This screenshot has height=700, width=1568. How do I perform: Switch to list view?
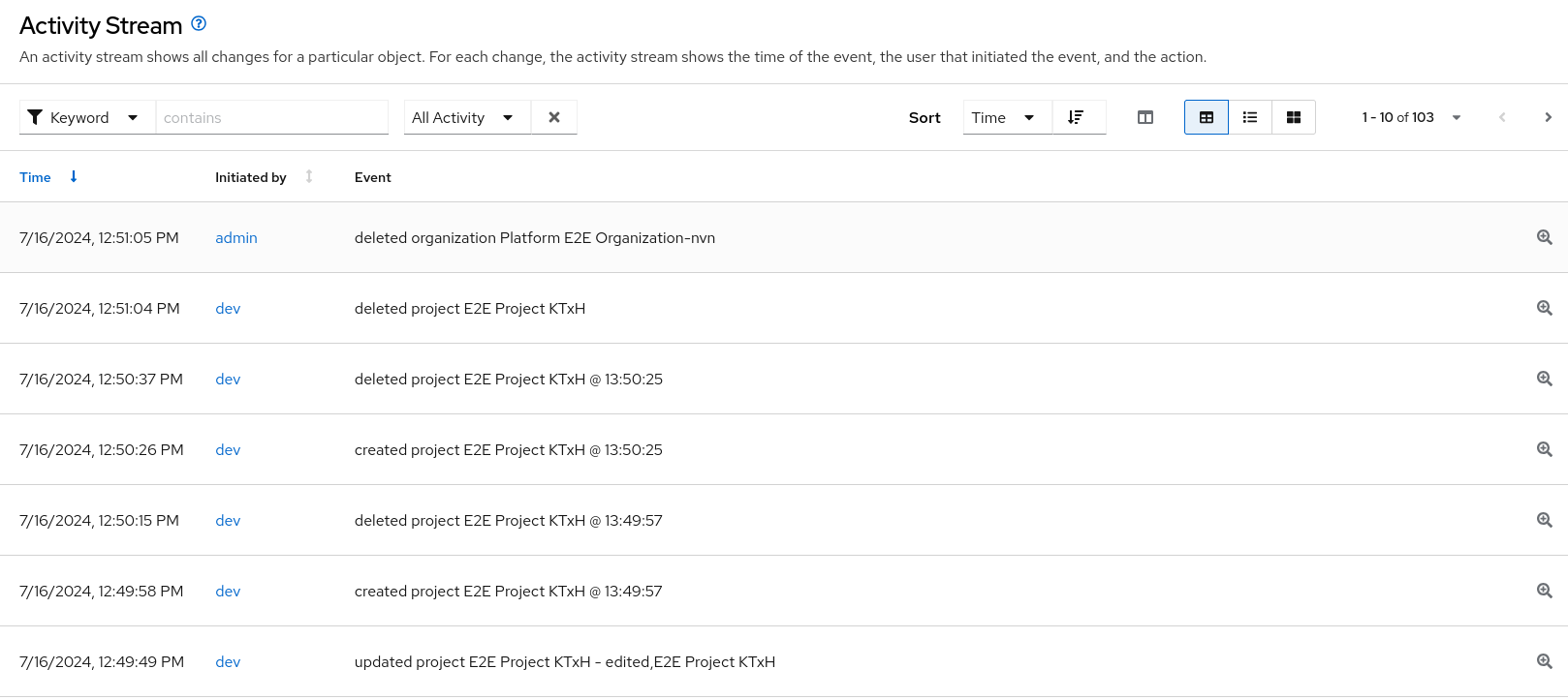1250,117
